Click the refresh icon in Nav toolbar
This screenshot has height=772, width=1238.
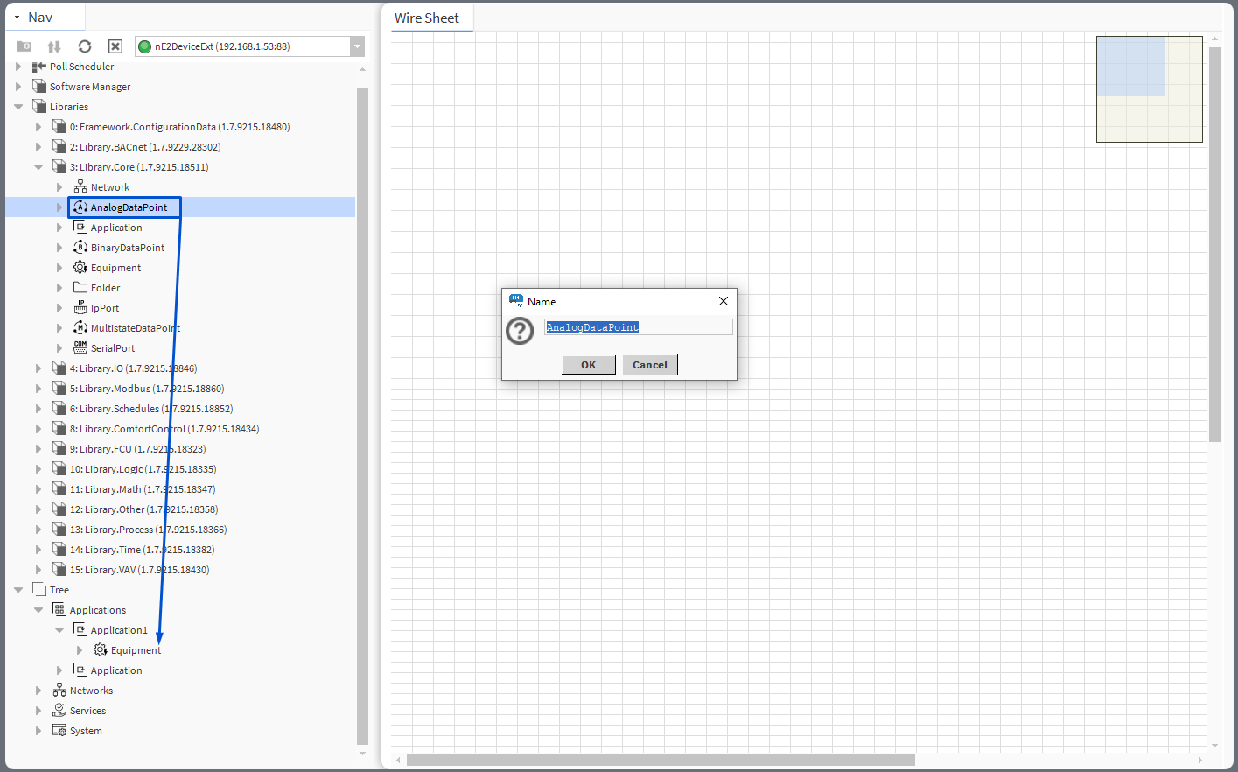tap(85, 46)
